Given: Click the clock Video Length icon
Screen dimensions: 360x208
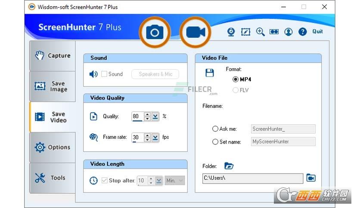Looking at the screenshot, I should 93,180.
